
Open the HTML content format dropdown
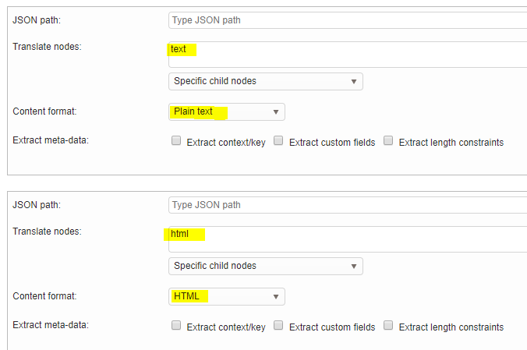226,296
